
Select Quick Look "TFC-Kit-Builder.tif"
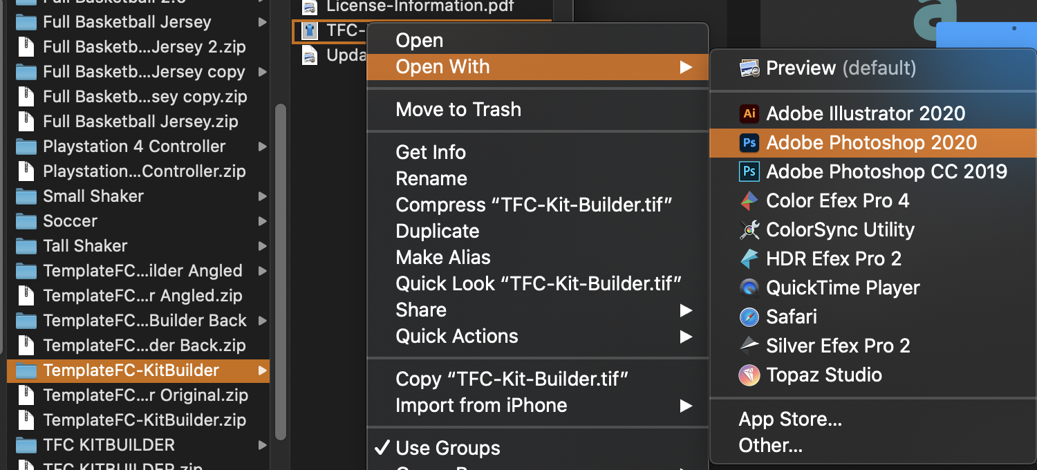[538, 283]
